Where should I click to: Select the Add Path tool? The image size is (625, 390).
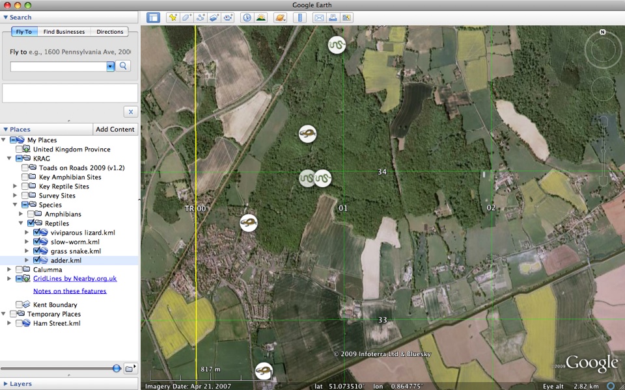pos(200,18)
